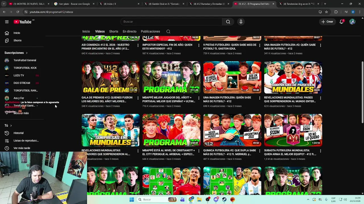
Task: Open options for 9 PISTAS FUTBOLERO video
Action: tap(260, 45)
